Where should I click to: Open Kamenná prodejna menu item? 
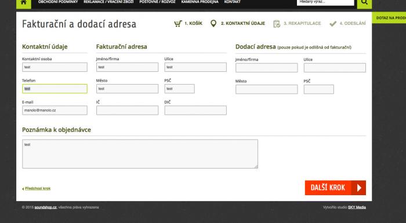pyautogui.click(x=200, y=2)
